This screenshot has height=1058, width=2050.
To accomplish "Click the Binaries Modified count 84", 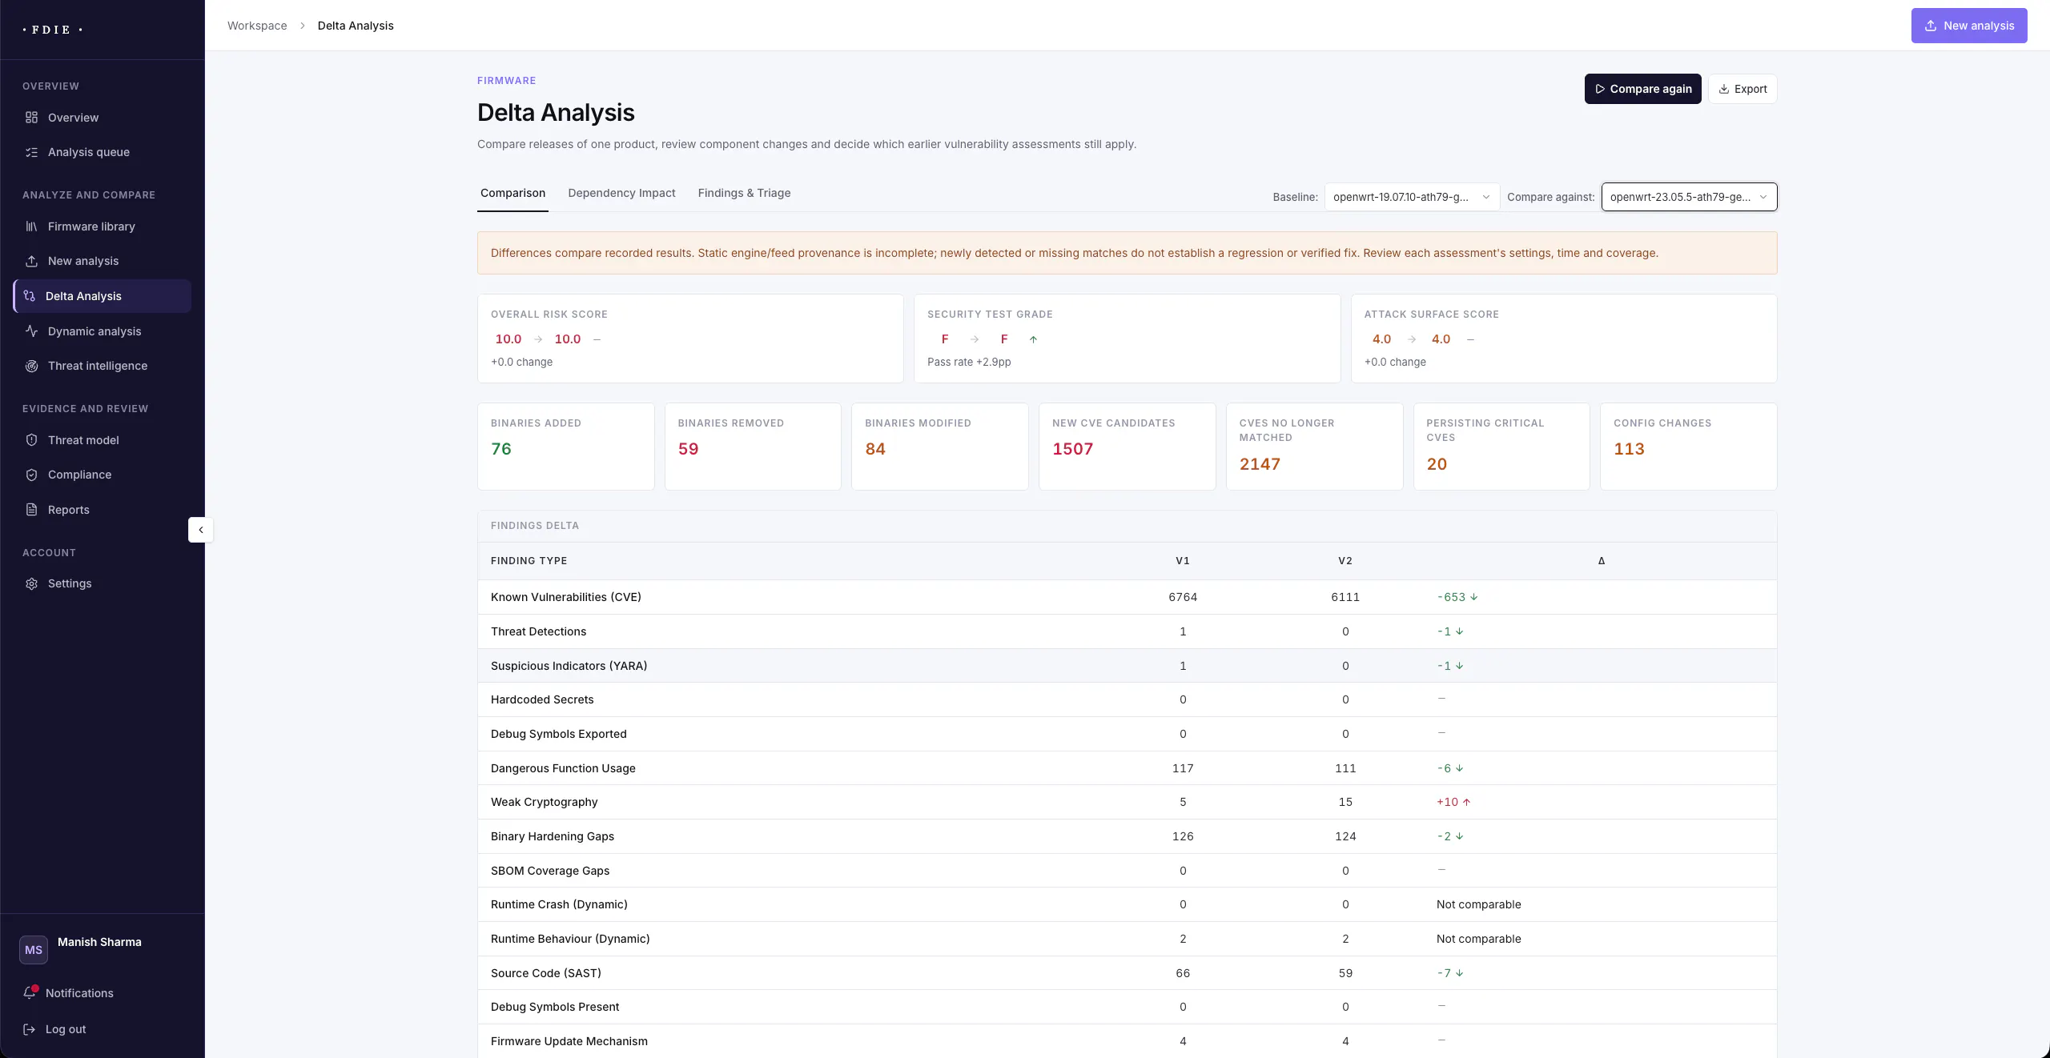I will 875,449.
